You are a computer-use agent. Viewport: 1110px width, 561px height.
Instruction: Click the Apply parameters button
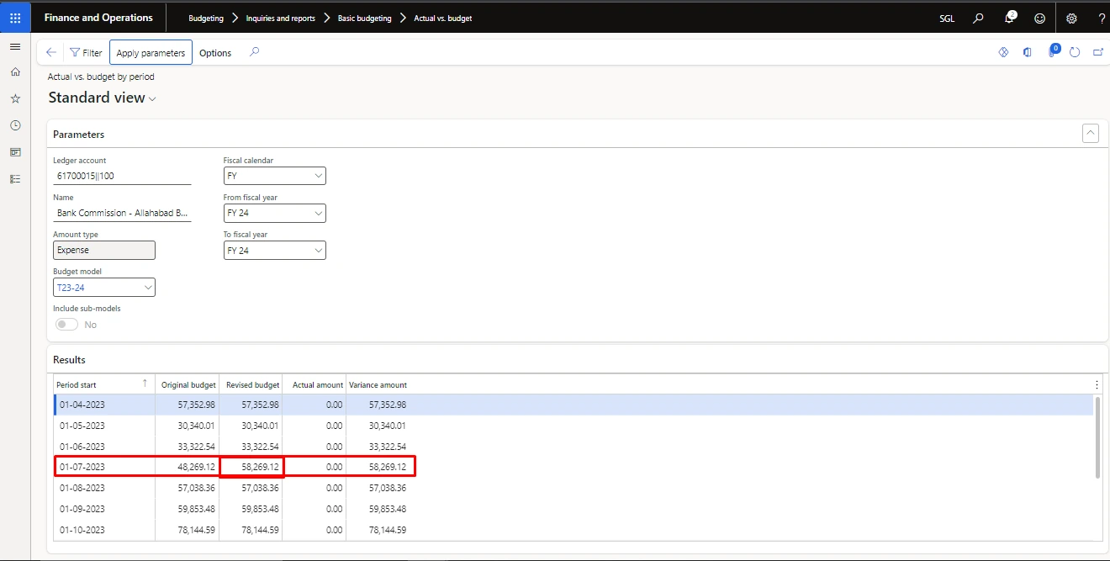pyautogui.click(x=151, y=52)
